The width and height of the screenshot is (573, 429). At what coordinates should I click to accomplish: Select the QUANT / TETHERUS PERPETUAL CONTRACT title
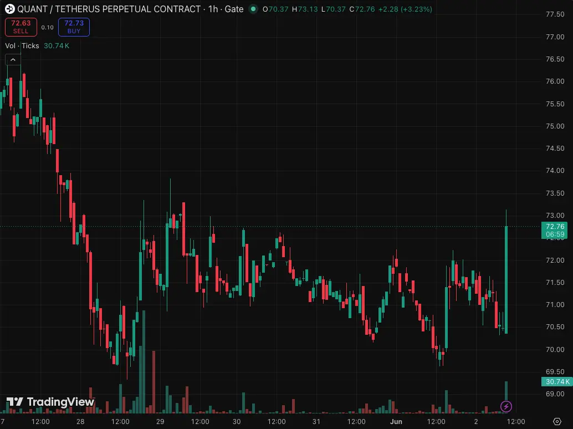click(x=109, y=9)
